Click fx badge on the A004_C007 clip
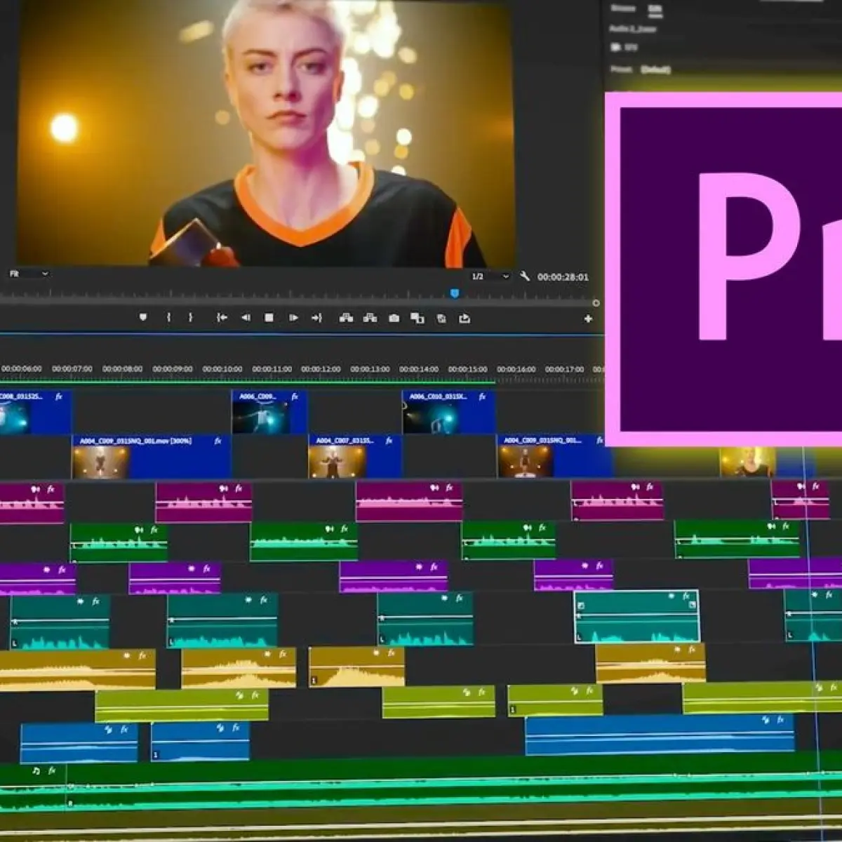 tap(389, 441)
